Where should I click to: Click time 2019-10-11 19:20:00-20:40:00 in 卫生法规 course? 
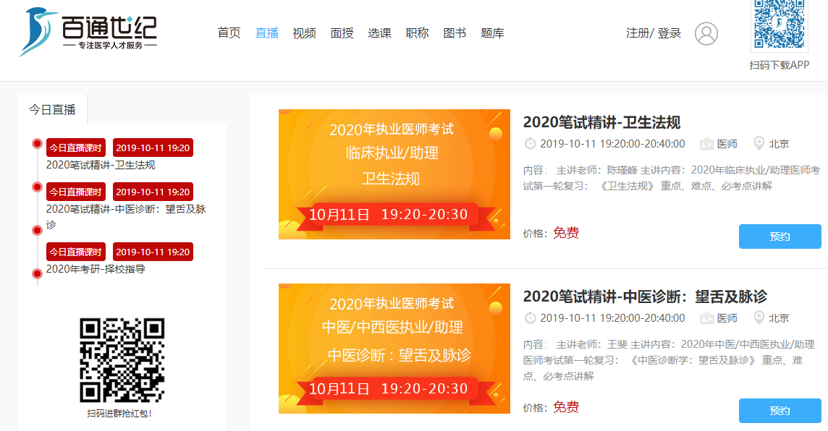coord(612,143)
